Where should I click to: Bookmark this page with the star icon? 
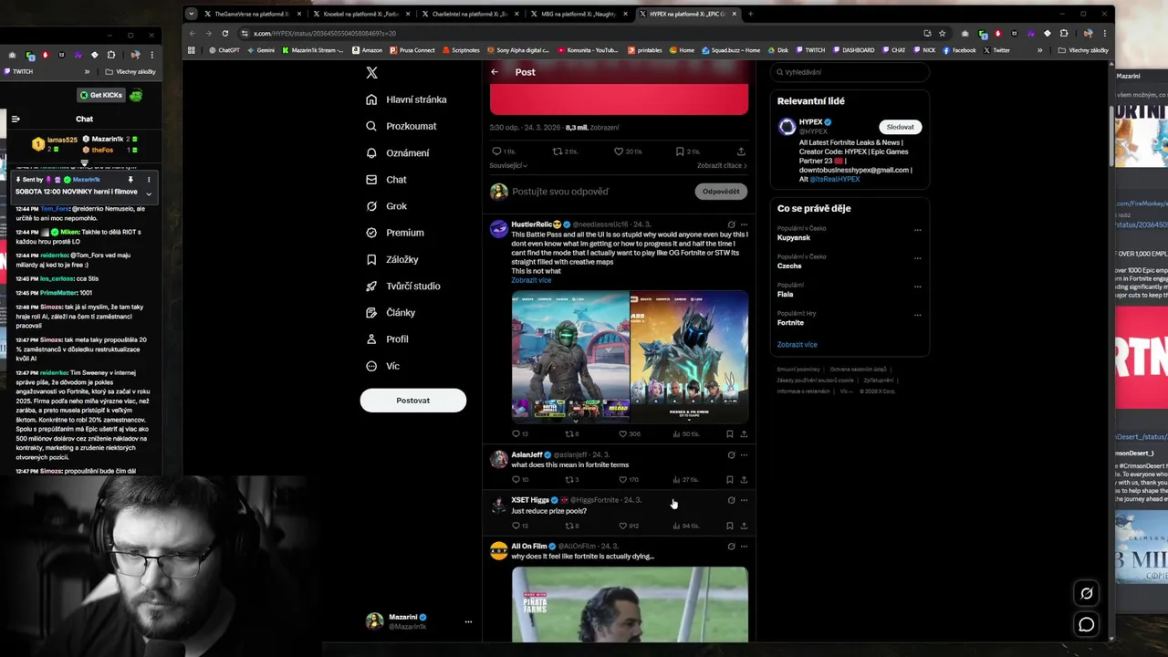tap(943, 33)
